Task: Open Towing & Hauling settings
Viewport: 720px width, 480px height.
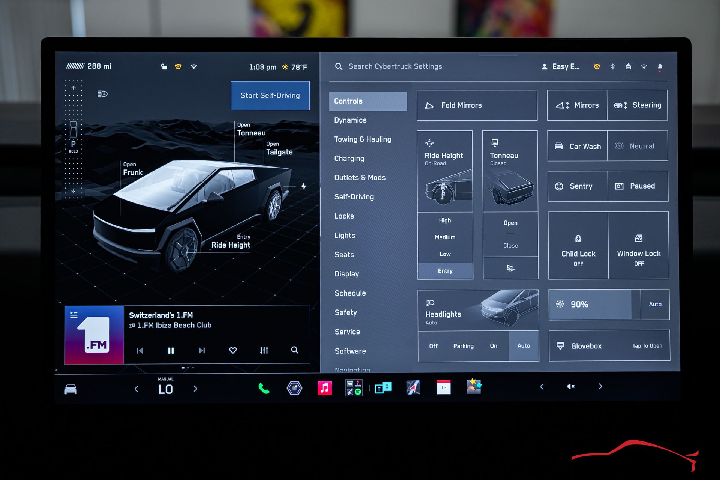Action: [x=363, y=139]
